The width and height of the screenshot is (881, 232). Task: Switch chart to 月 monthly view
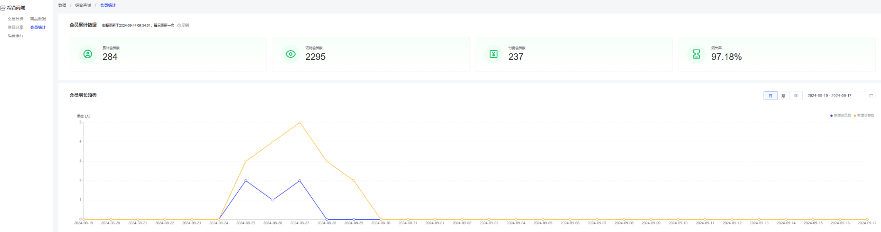tap(783, 96)
